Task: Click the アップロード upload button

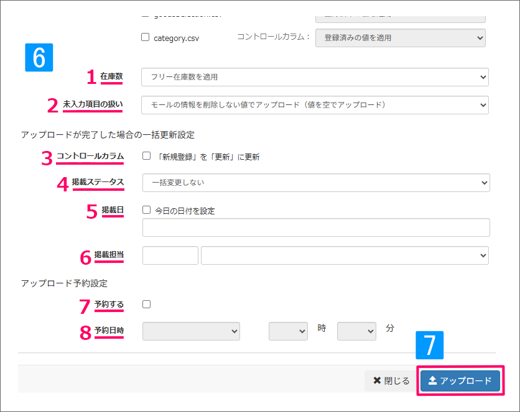Action: (x=460, y=381)
